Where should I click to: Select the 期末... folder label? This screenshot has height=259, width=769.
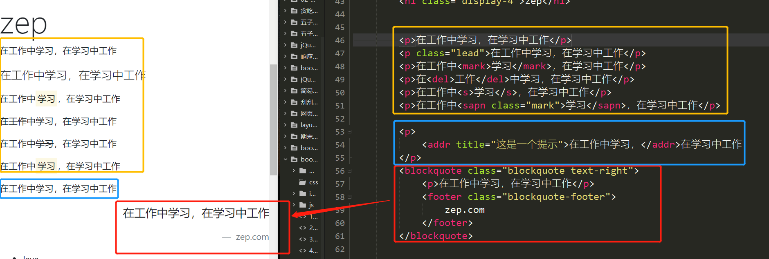point(309,137)
